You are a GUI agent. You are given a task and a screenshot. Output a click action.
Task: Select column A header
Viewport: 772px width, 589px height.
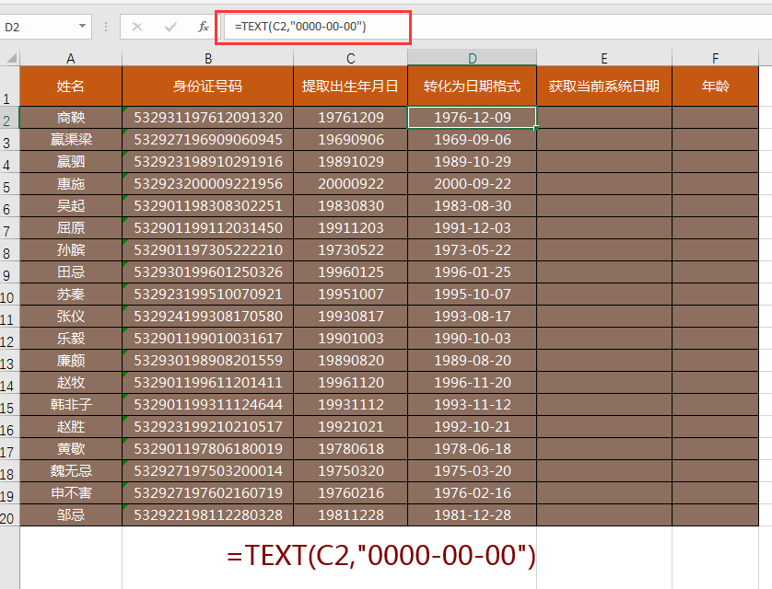70,59
